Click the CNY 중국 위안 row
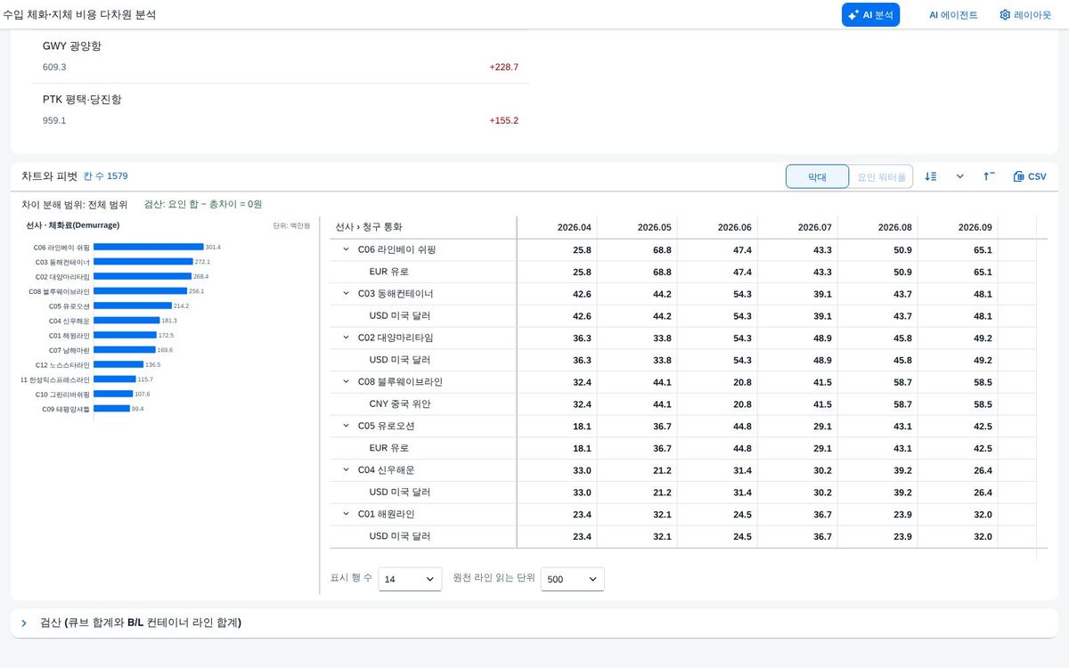 682,403
